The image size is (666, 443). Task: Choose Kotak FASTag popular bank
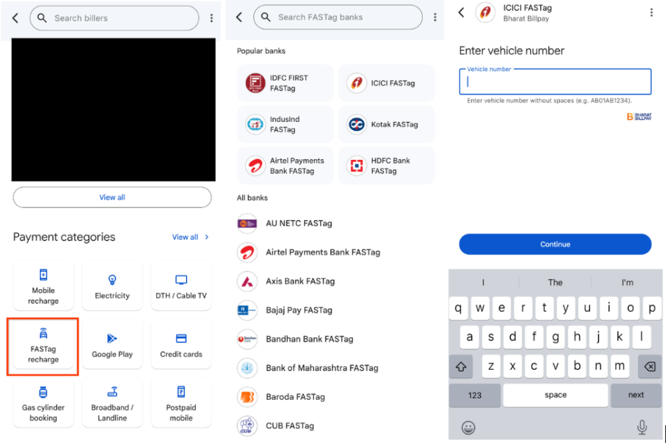(x=387, y=125)
